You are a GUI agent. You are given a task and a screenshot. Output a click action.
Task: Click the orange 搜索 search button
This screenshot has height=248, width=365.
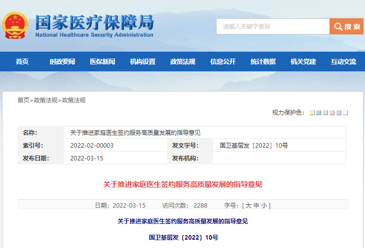346,27
